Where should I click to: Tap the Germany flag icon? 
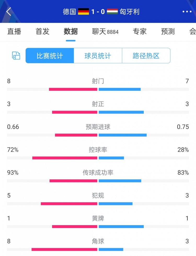84,12
